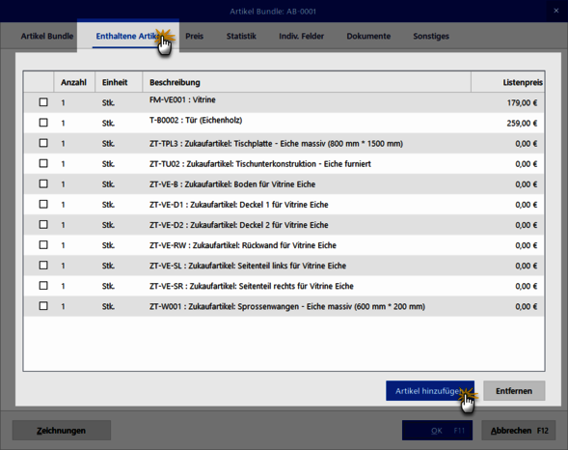Toggle the ZT-VE-RW Rückwand row checkbox
This screenshot has height=450, width=568.
click(43, 244)
